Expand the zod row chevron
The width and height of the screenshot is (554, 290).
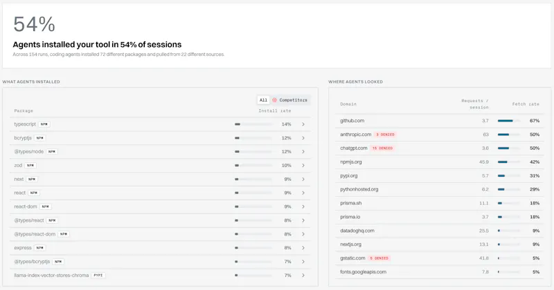[x=303, y=165]
